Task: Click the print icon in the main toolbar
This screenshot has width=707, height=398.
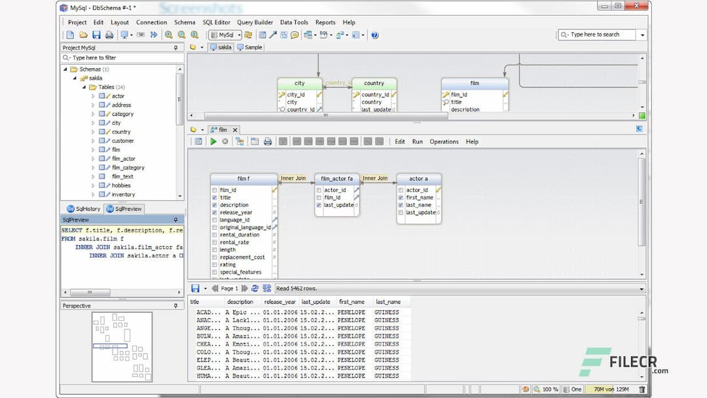Action: (x=110, y=35)
